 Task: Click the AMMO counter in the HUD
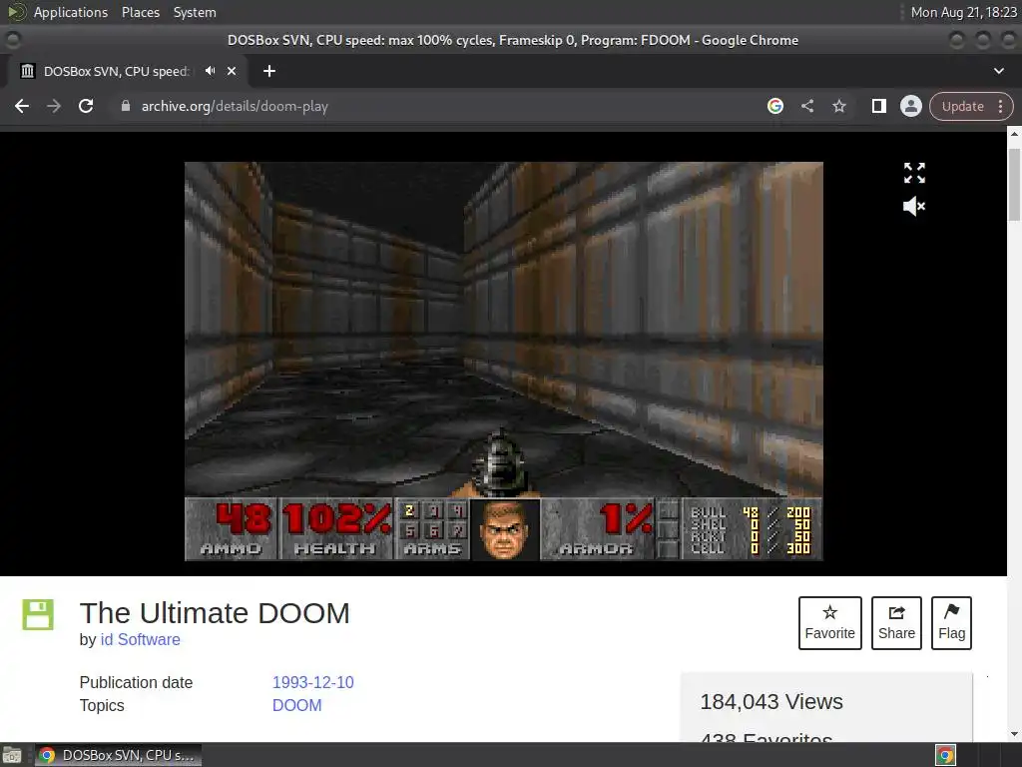pyautogui.click(x=232, y=529)
